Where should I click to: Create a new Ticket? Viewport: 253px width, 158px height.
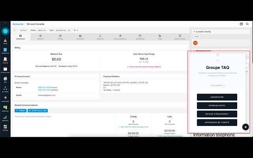click(21, 111)
